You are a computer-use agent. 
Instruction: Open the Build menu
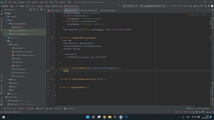[41, 2]
